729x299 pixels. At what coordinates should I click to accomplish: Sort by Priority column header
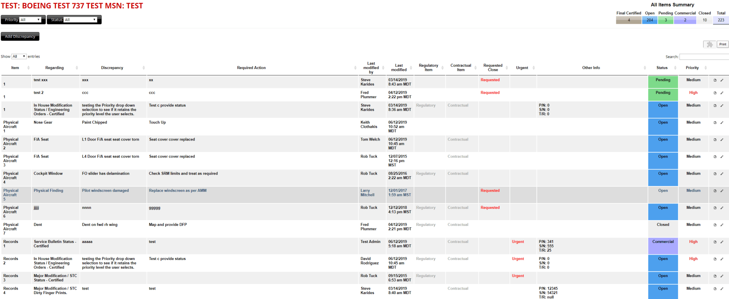693,68
